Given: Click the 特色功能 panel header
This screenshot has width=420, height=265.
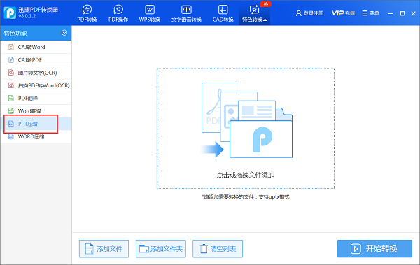Looking at the screenshot, I should click(36, 33).
